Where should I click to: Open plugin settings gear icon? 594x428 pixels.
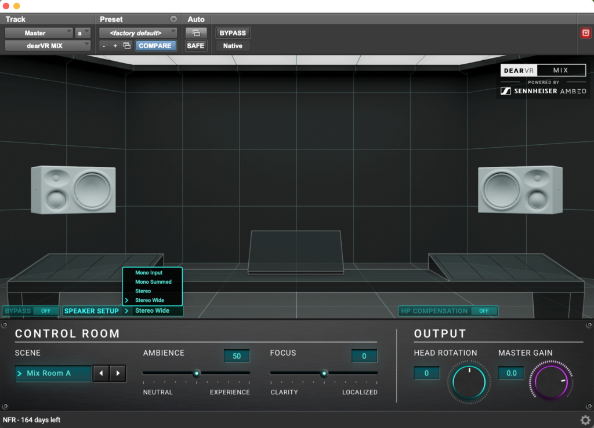tap(585, 420)
